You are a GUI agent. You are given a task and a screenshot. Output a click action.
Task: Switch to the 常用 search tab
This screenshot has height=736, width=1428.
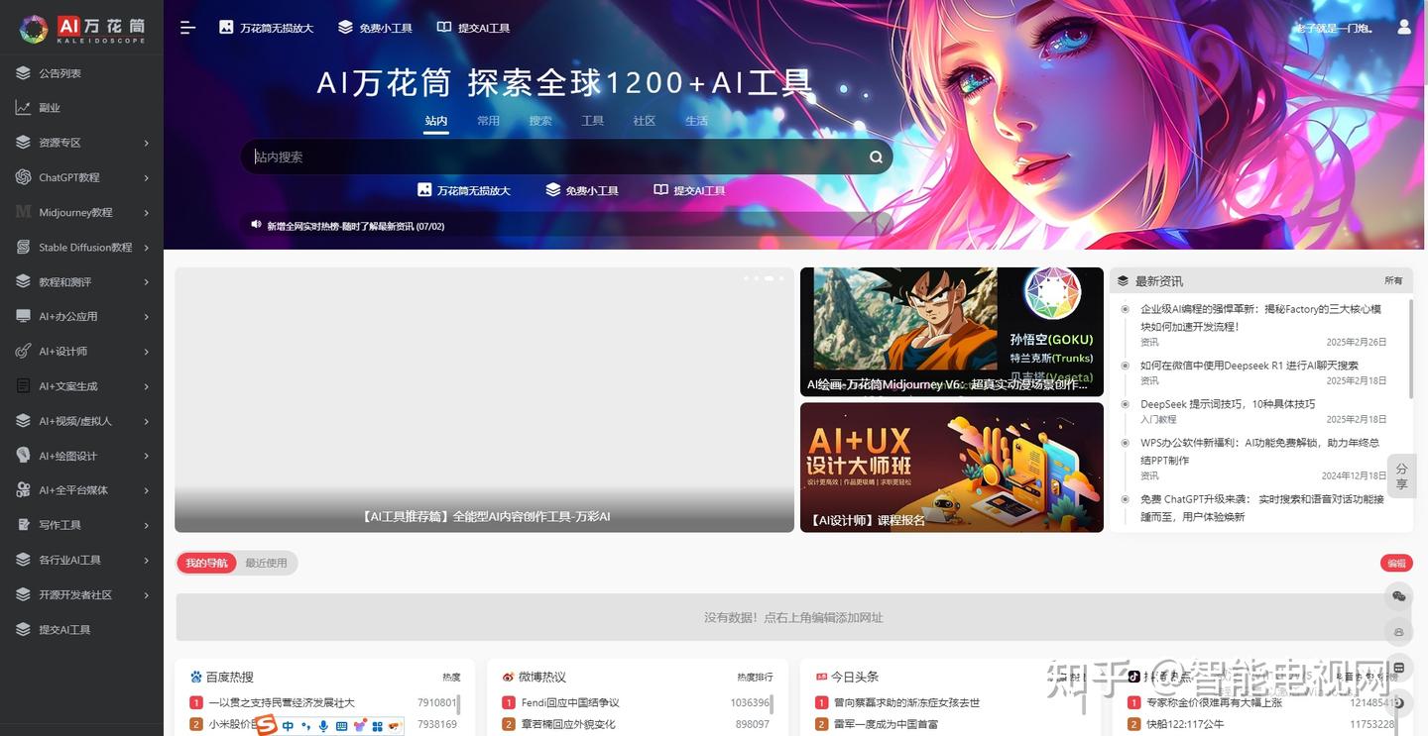pyautogui.click(x=488, y=120)
